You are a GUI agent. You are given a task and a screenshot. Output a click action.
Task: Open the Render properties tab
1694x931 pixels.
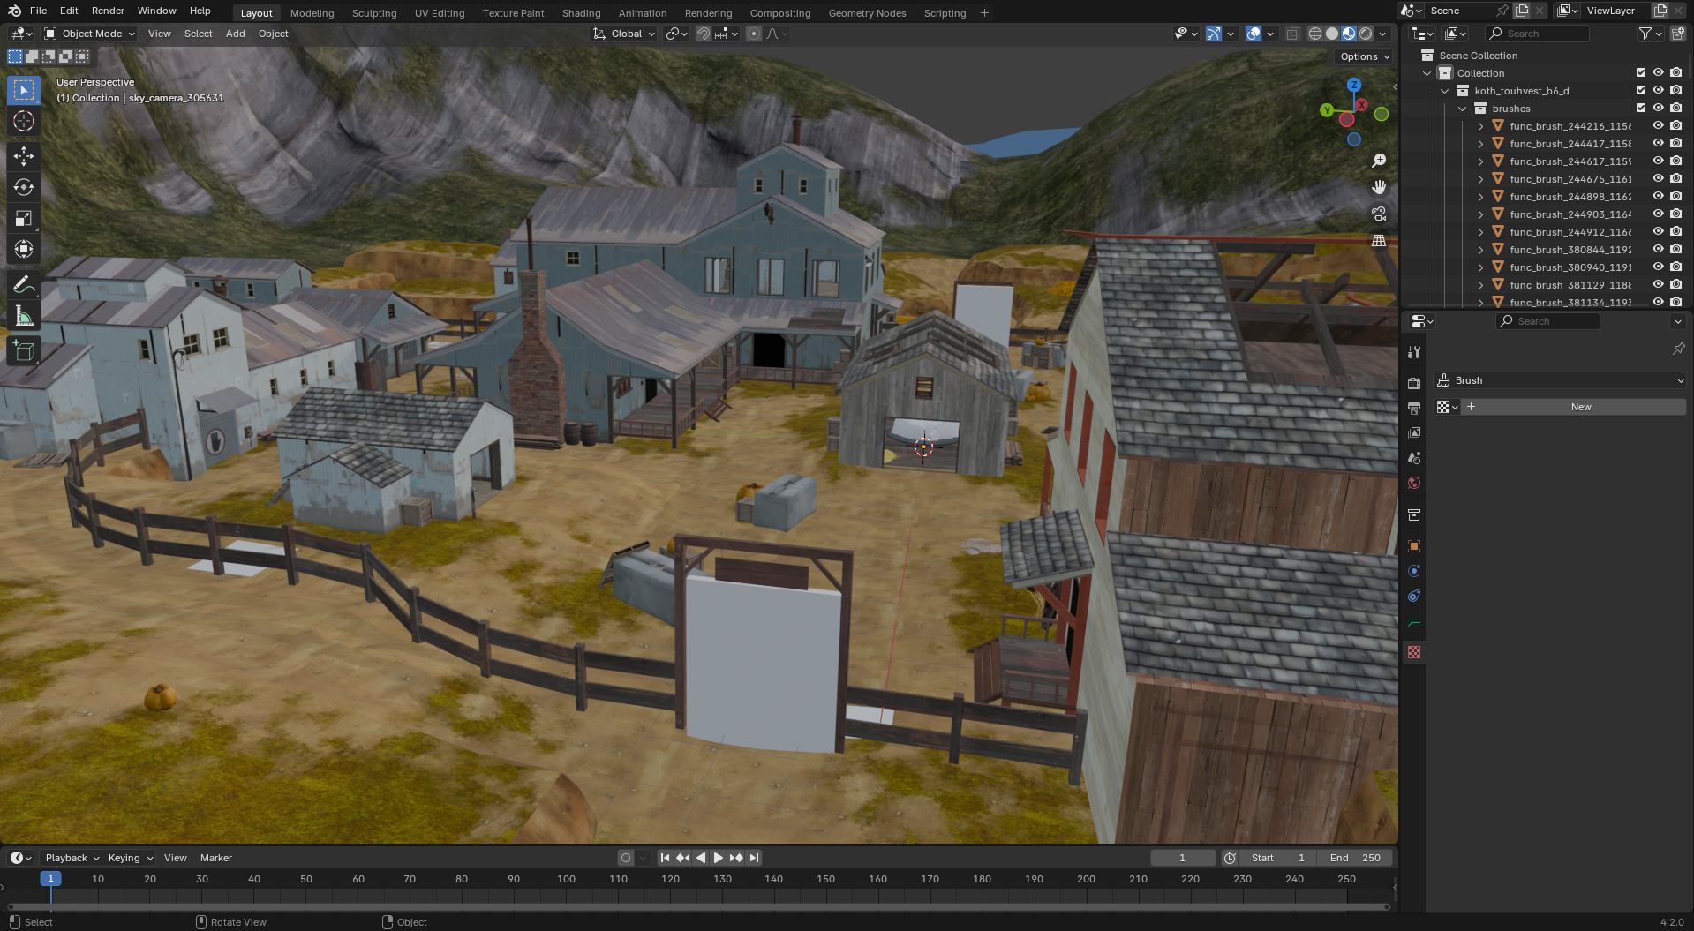click(1414, 383)
